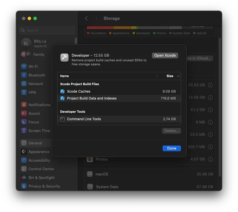The image size is (238, 212).
Task: Open Privacy & Security settings
Action: pyautogui.click(x=41, y=186)
